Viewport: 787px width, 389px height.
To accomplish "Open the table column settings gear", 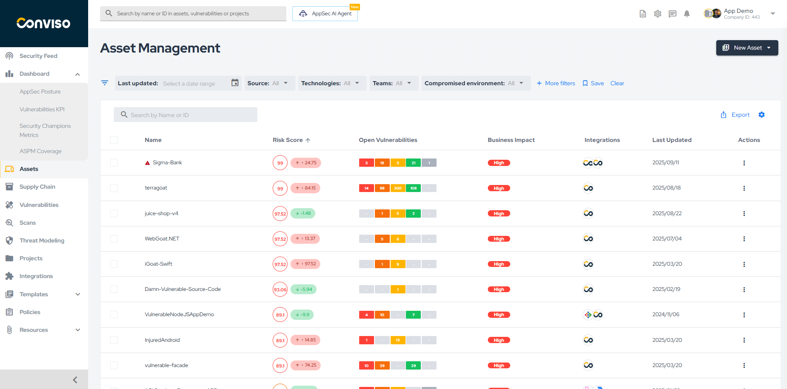I will coord(761,115).
